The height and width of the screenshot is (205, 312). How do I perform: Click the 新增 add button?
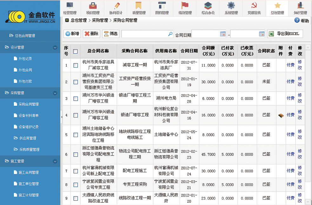click(x=72, y=34)
